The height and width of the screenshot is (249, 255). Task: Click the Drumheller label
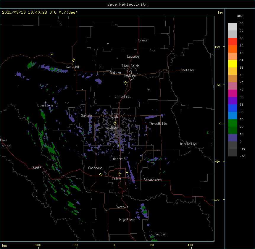189,144
